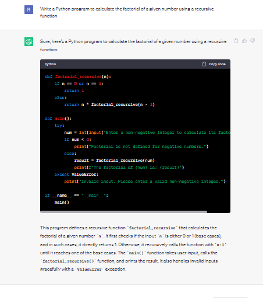Click the horizontal scrollbar under the code
This screenshot has width=263, height=298.
coord(123,212)
